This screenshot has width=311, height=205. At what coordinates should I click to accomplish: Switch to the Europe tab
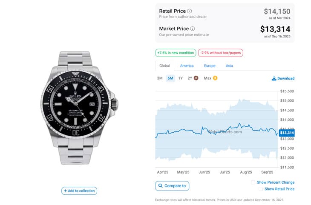tap(210, 66)
